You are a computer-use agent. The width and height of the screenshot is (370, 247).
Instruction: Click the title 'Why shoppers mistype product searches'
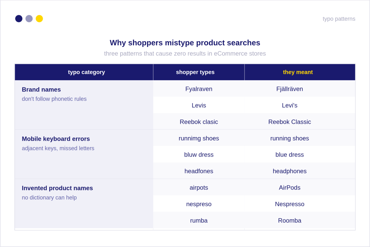click(185, 43)
